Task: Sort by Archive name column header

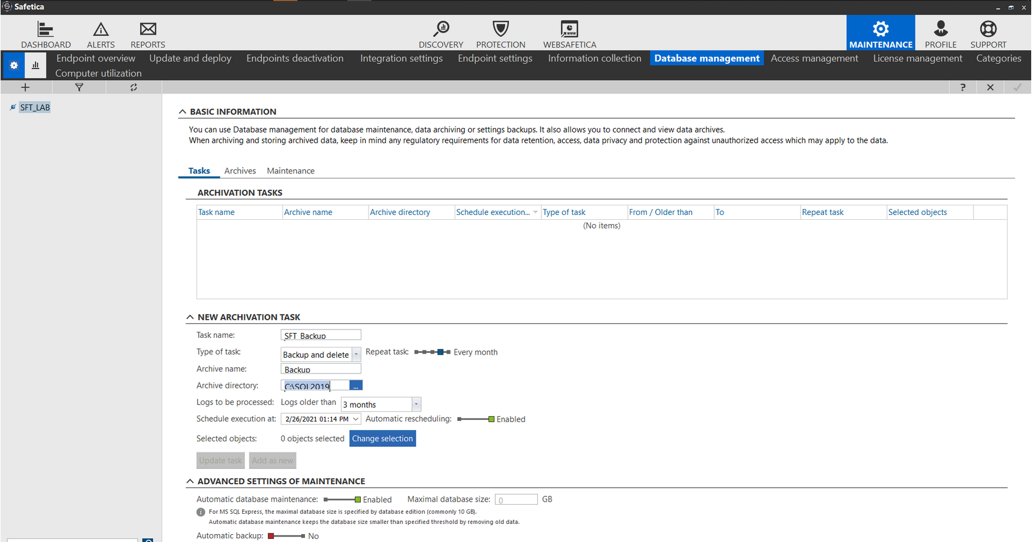Action: point(325,212)
